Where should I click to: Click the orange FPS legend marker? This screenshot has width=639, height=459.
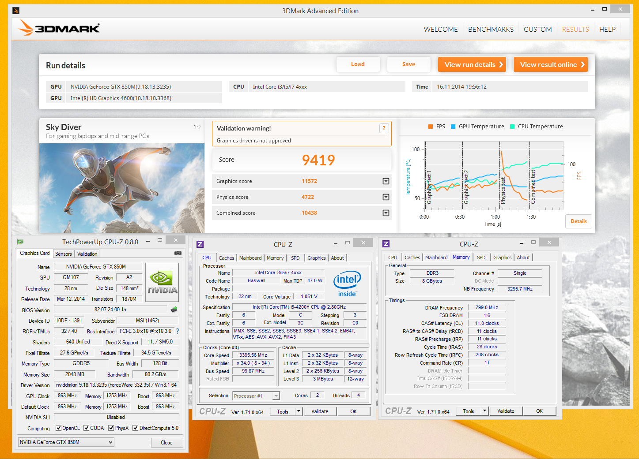click(x=431, y=127)
